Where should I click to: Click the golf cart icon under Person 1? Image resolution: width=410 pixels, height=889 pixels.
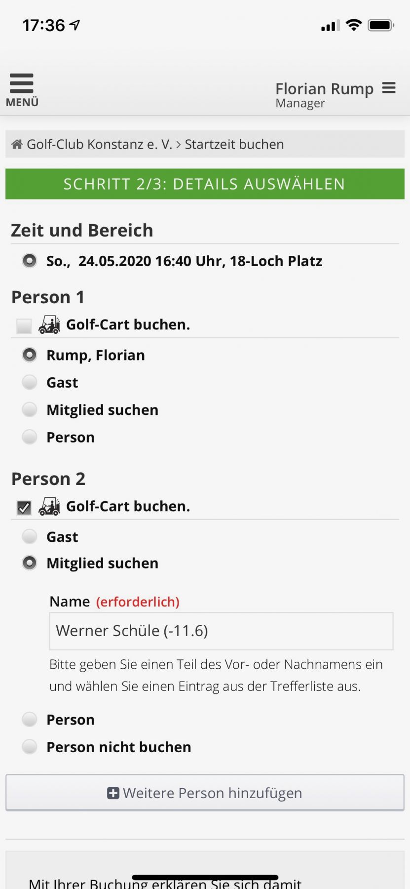coord(49,324)
